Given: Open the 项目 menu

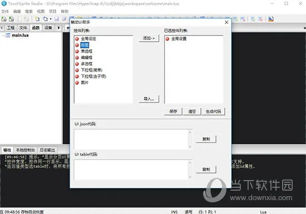Looking at the screenshot, I should pos(53,12).
